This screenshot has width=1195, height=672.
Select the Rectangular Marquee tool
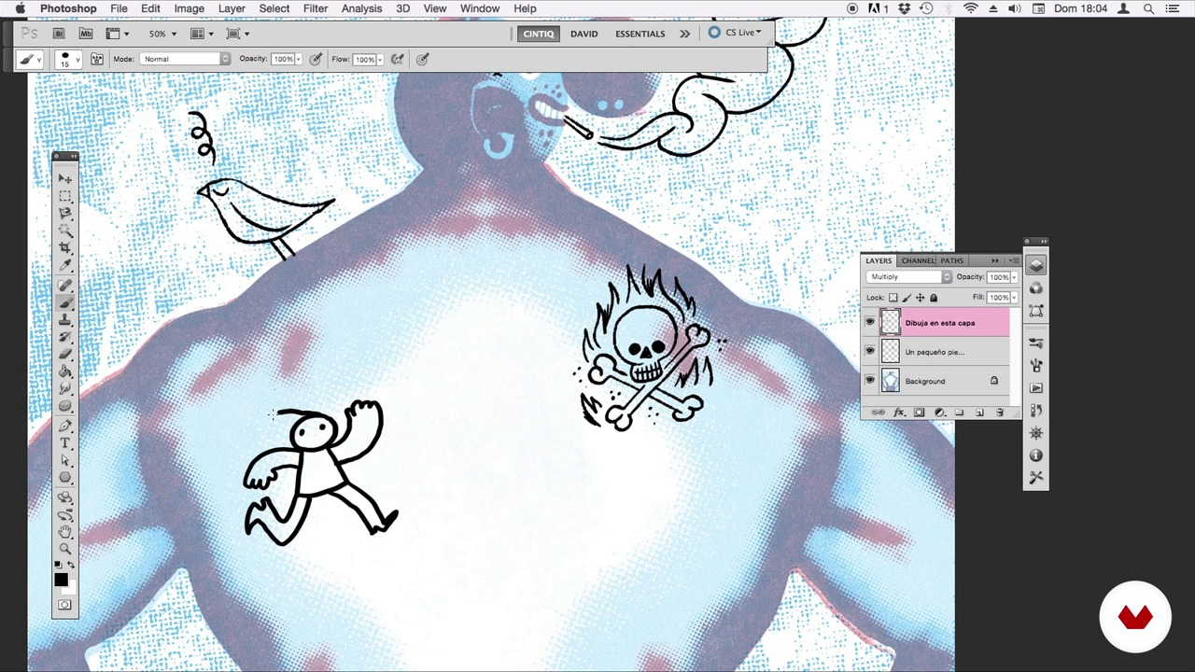pos(65,196)
